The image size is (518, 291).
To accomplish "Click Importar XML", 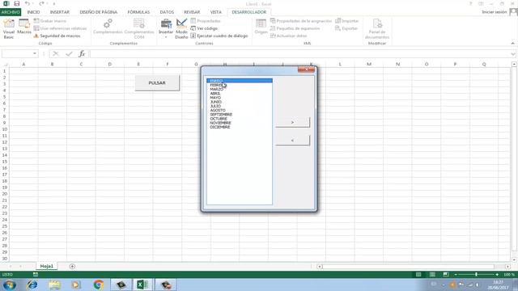I will coord(347,21).
